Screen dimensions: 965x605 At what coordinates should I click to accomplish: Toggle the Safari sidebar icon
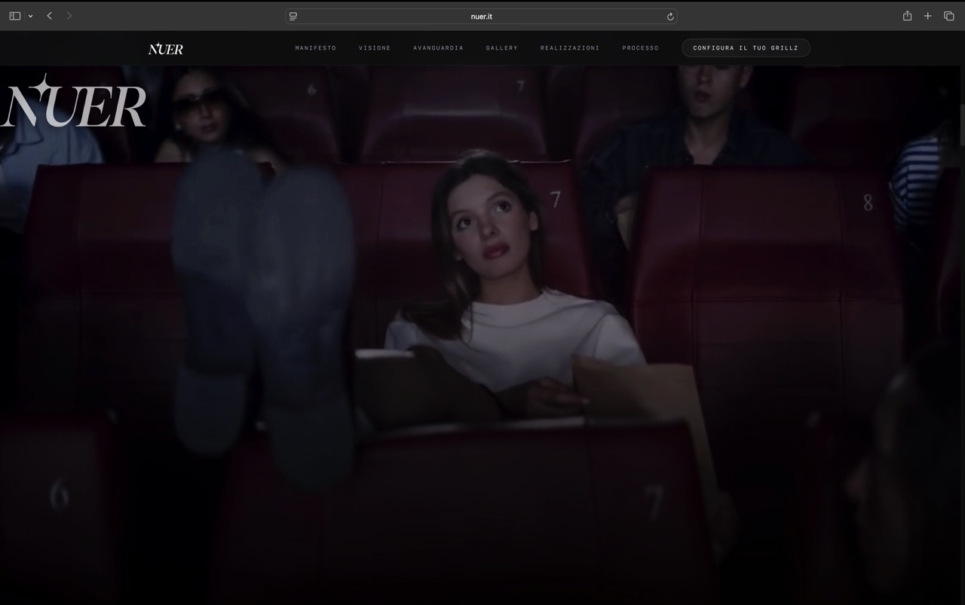(x=14, y=16)
